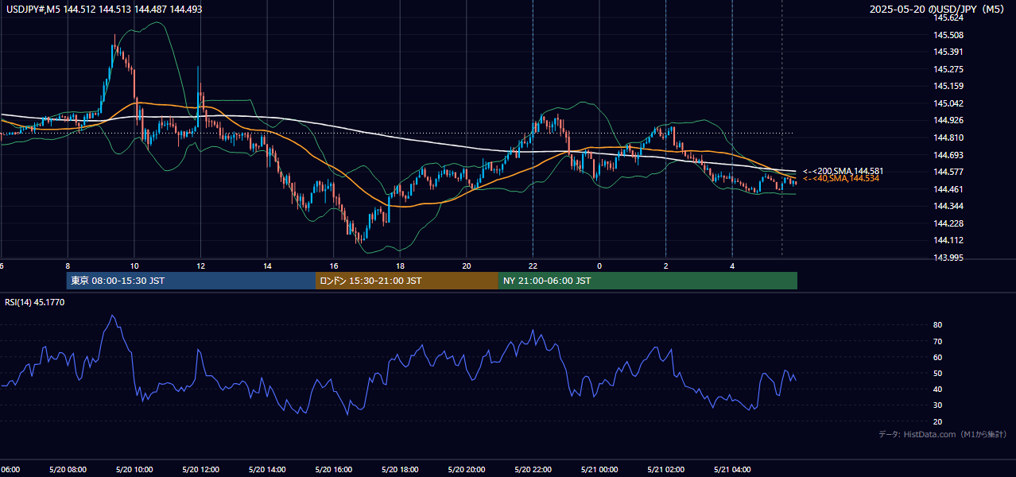This screenshot has width=1016, height=477.
Task: Click hour tick 14 under the price chart
Action: coord(267,266)
